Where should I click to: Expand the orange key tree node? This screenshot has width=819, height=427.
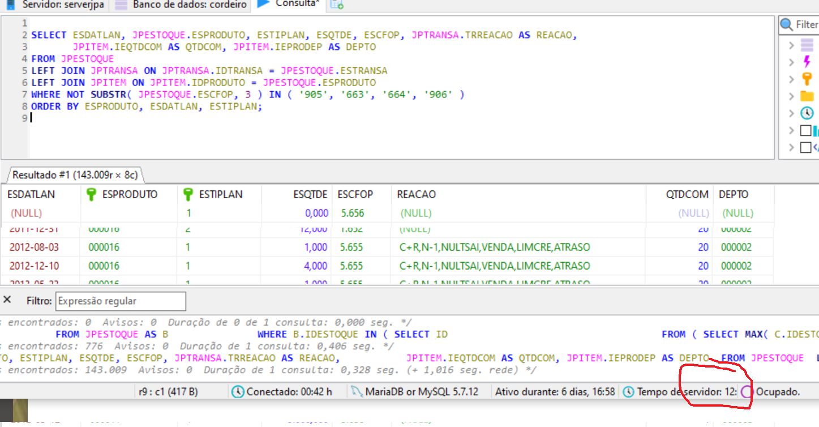(x=791, y=79)
